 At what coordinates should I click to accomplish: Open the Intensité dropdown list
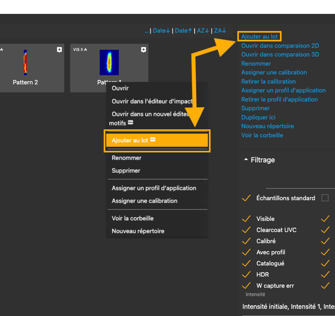pyautogui.click(x=288, y=306)
